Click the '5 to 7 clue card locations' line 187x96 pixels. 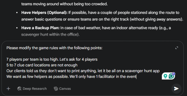[42, 65]
